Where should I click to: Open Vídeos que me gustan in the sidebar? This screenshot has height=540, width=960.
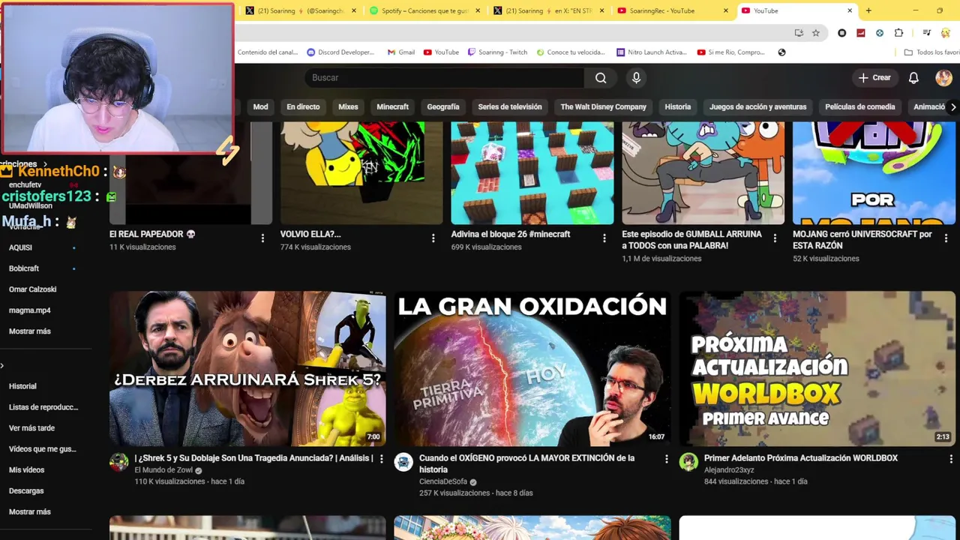[43, 449]
